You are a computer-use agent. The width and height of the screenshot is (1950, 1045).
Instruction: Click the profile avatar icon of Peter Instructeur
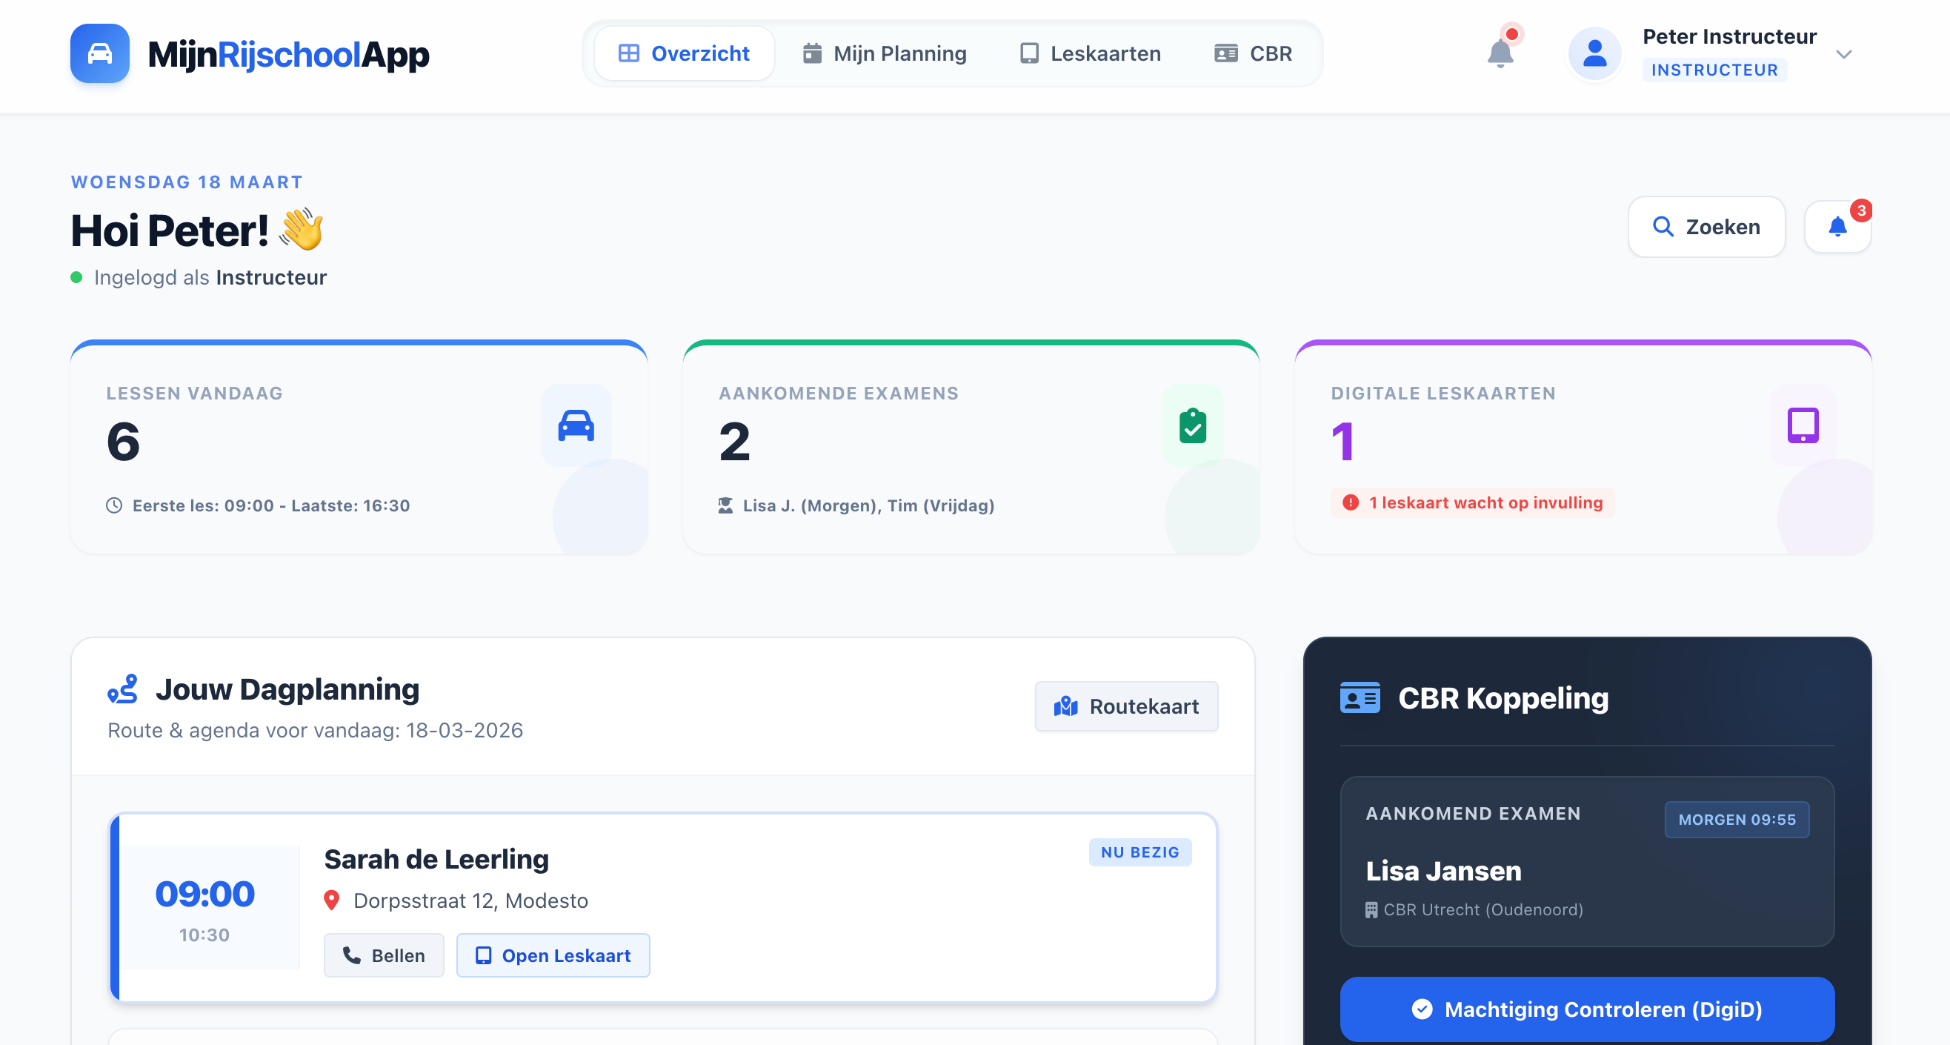tap(1595, 53)
